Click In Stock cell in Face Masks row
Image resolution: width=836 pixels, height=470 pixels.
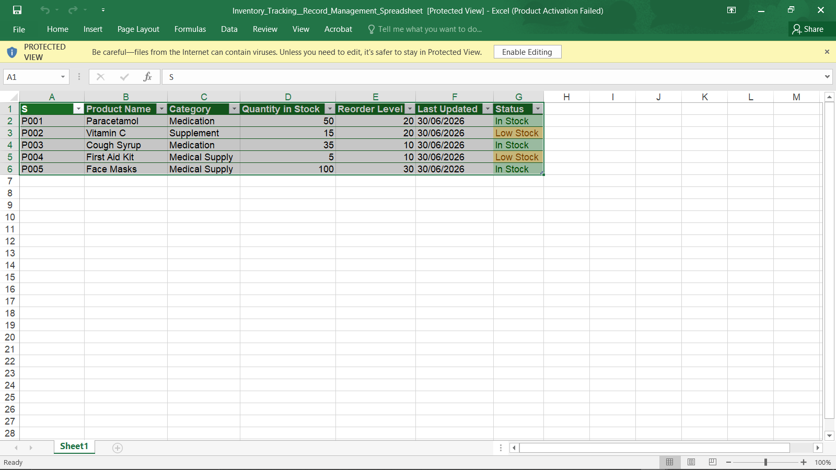518,169
